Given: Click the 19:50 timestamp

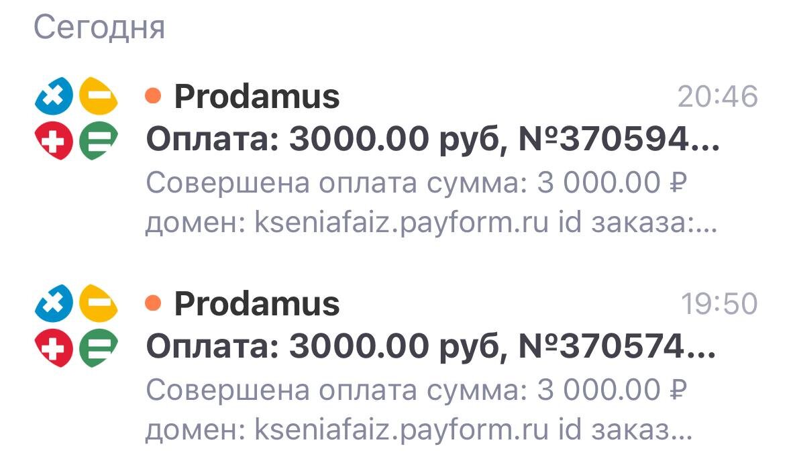Looking at the screenshot, I should tap(719, 305).
